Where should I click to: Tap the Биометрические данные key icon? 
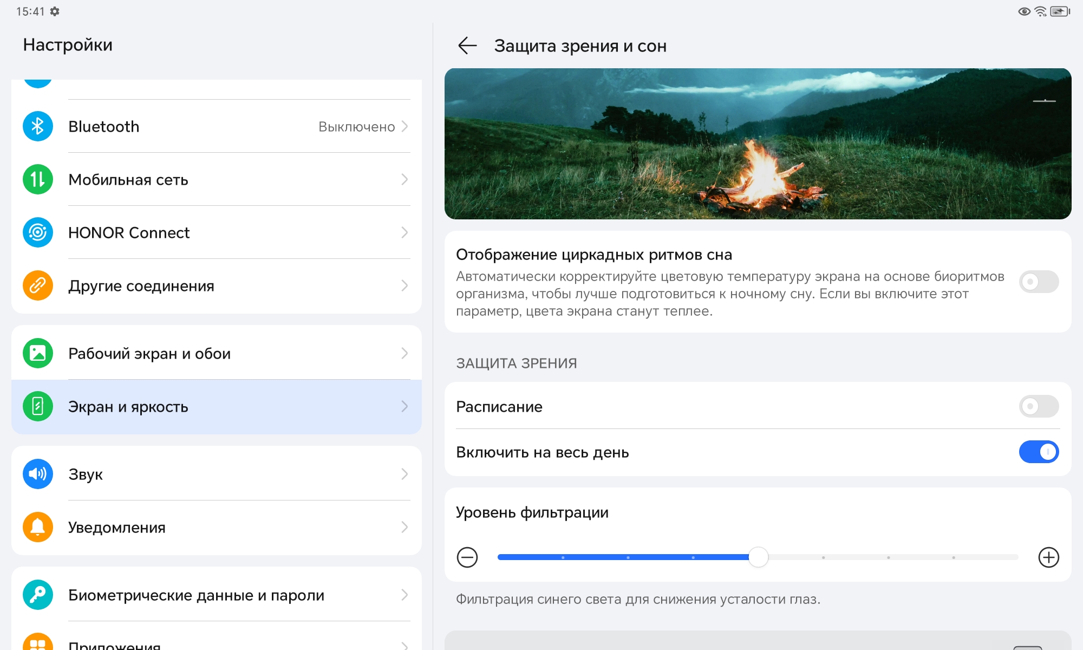37,595
